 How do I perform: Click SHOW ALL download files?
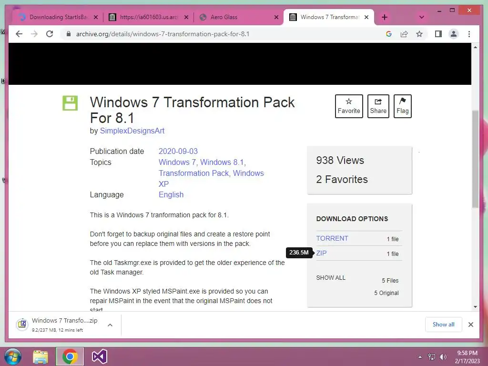331,278
